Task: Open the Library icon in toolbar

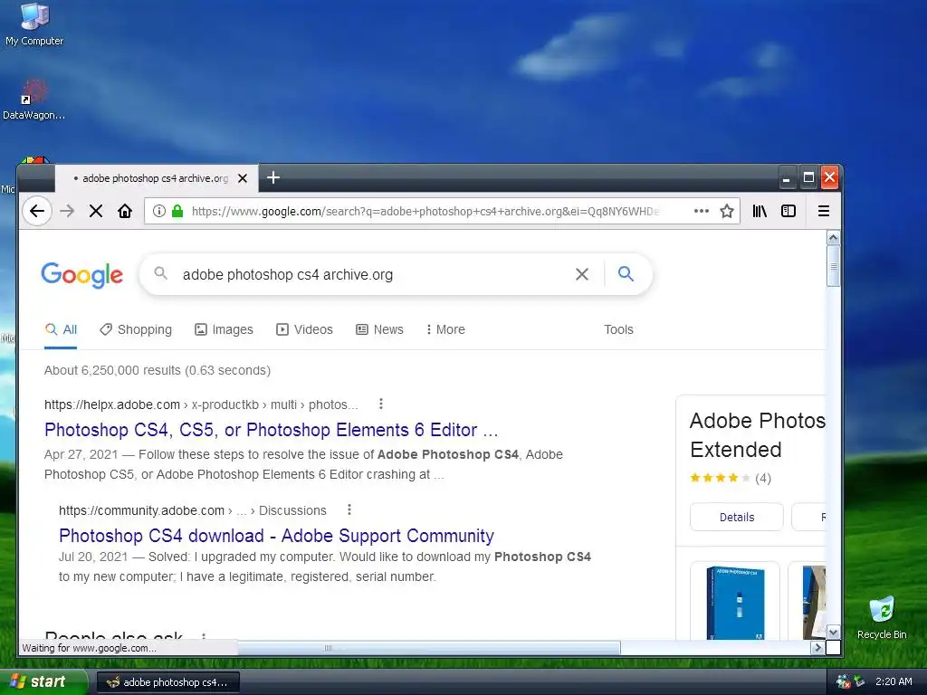Action: click(760, 211)
